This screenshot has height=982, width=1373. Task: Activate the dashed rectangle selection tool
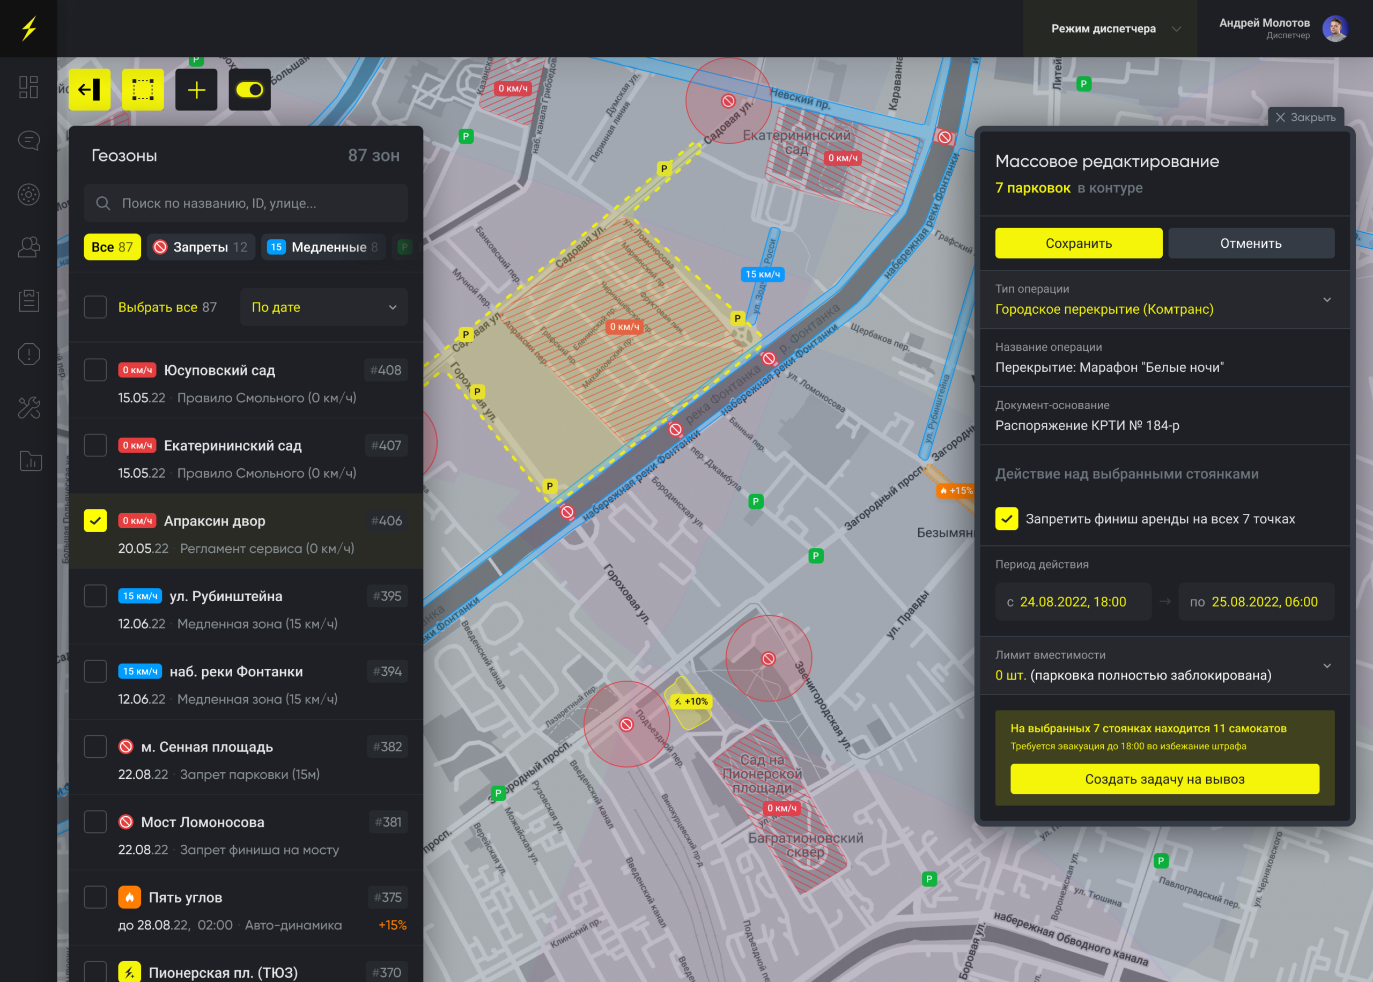click(143, 90)
